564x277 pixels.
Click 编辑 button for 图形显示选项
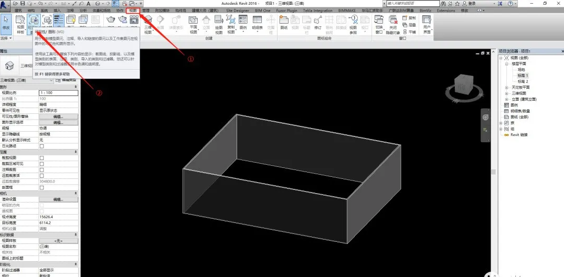pyautogui.click(x=58, y=123)
